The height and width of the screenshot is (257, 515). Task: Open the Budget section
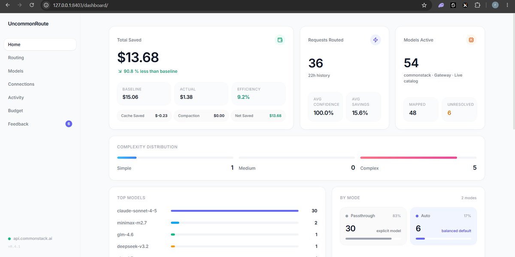click(40, 111)
